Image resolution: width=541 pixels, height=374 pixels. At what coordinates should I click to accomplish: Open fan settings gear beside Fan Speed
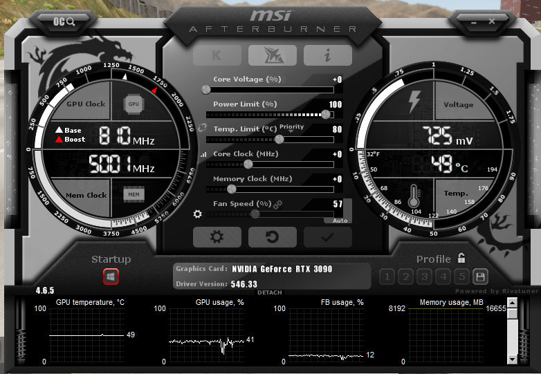coord(197,214)
